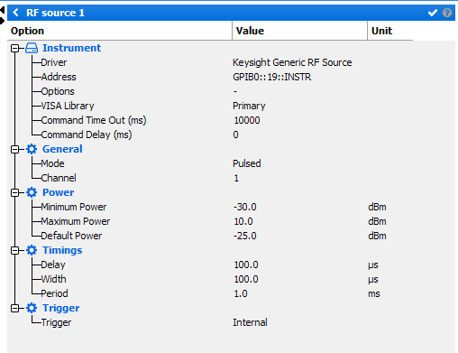
Task: Collapse the Power tree node
Action: click(x=14, y=192)
